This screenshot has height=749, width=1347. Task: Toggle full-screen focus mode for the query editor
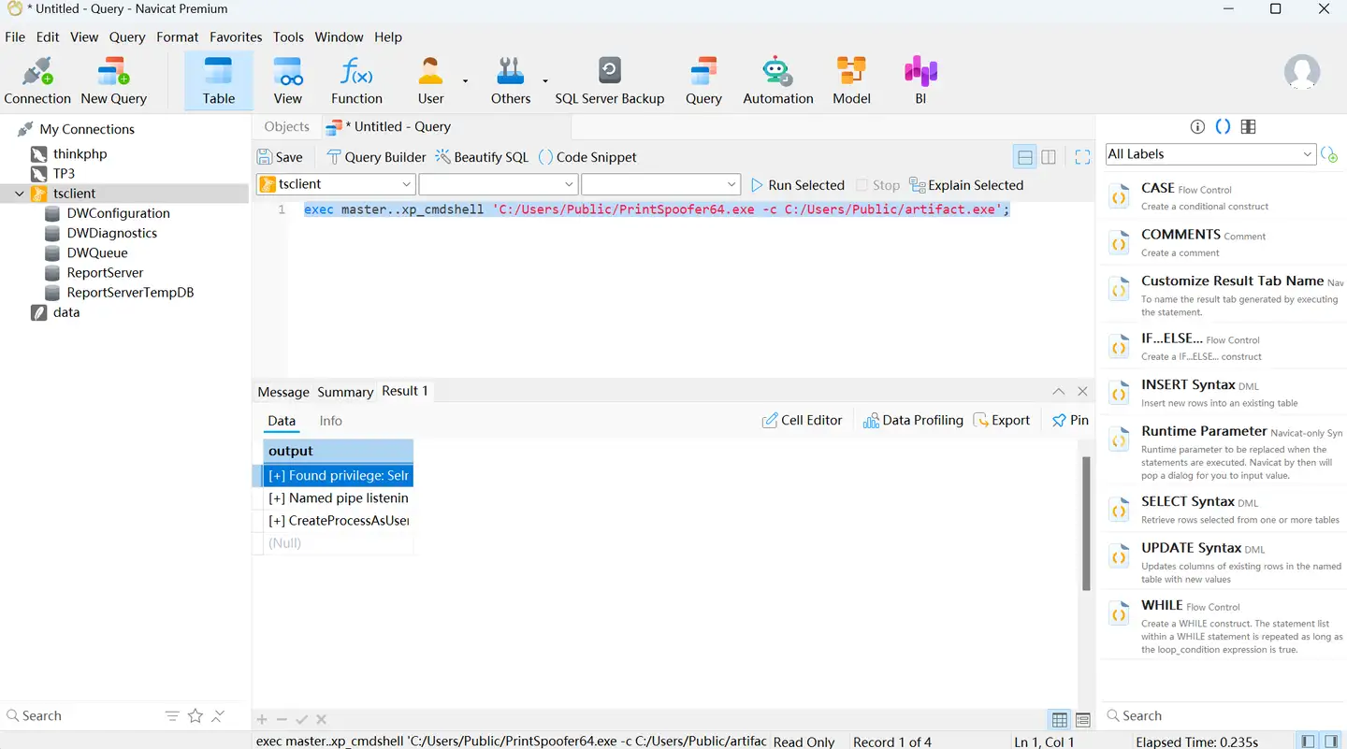[1082, 157]
